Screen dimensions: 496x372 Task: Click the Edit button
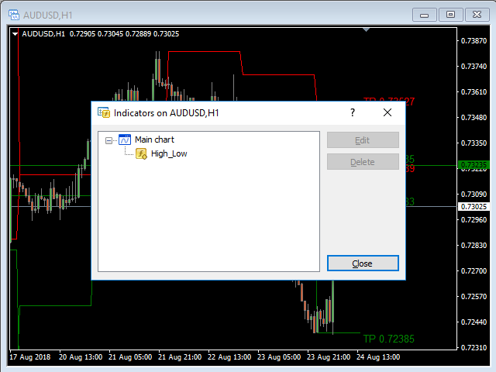coord(363,140)
